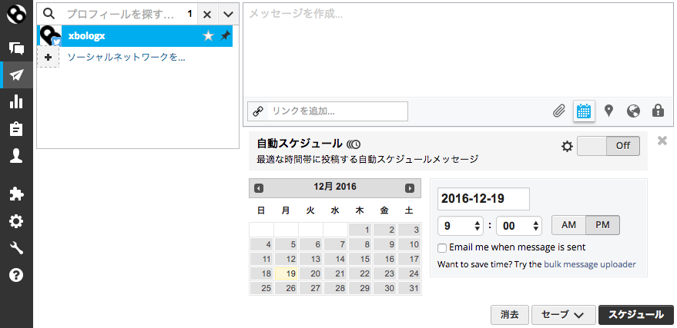Select December 23 on calendar
Image resolution: width=677 pixels, height=328 pixels.
[x=384, y=273]
